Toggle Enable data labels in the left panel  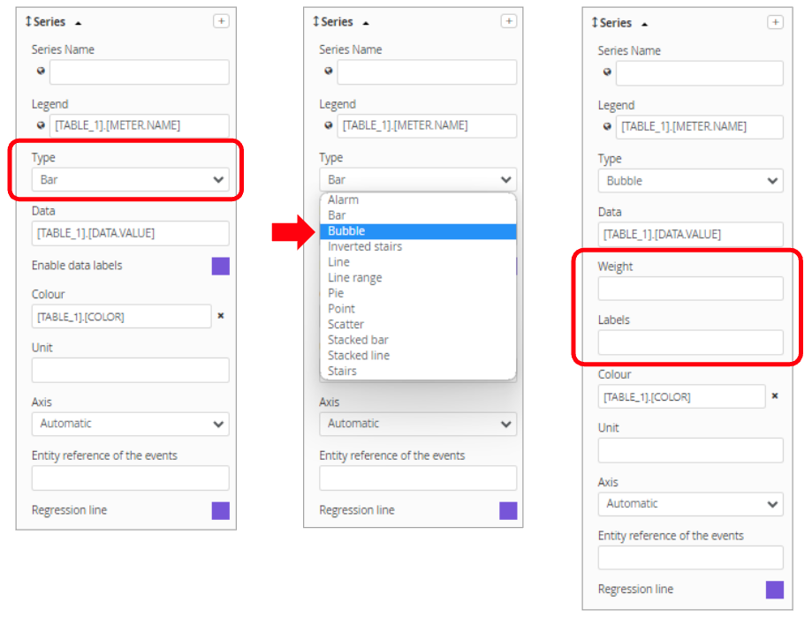220,266
